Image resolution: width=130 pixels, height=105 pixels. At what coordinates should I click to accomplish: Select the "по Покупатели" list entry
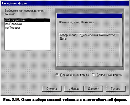pyautogui.click(x=27, y=20)
